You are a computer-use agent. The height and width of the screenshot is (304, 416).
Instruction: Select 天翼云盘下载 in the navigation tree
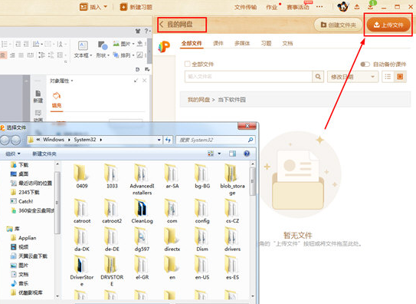pyautogui.click(x=29, y=256)
